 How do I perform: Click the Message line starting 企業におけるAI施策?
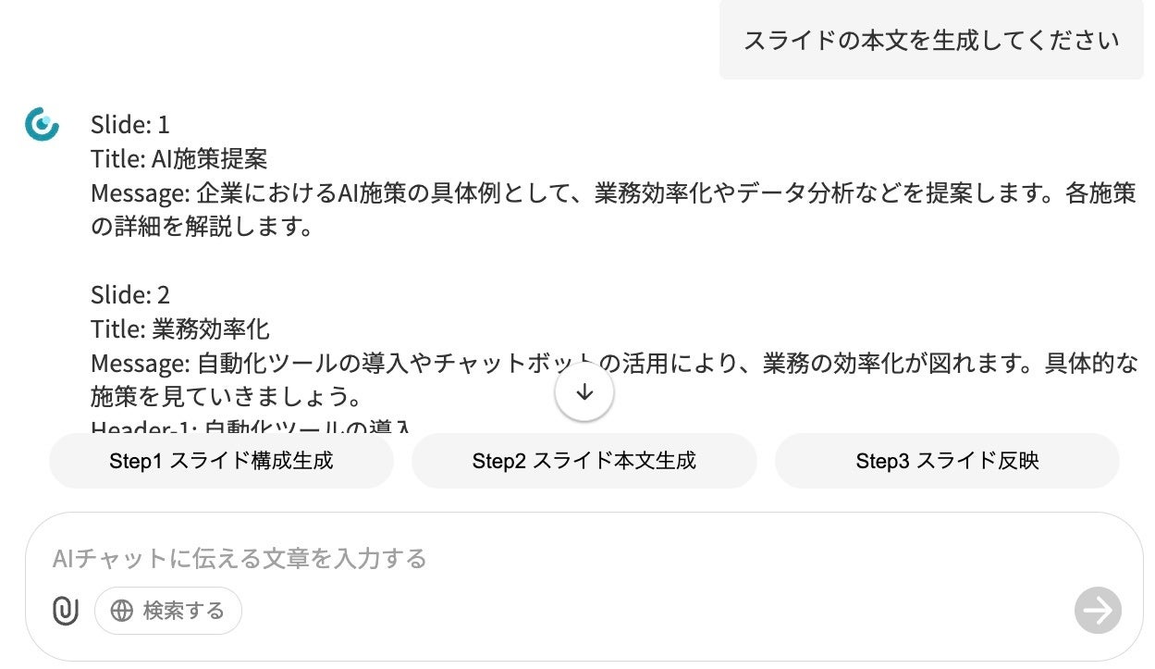612,193
